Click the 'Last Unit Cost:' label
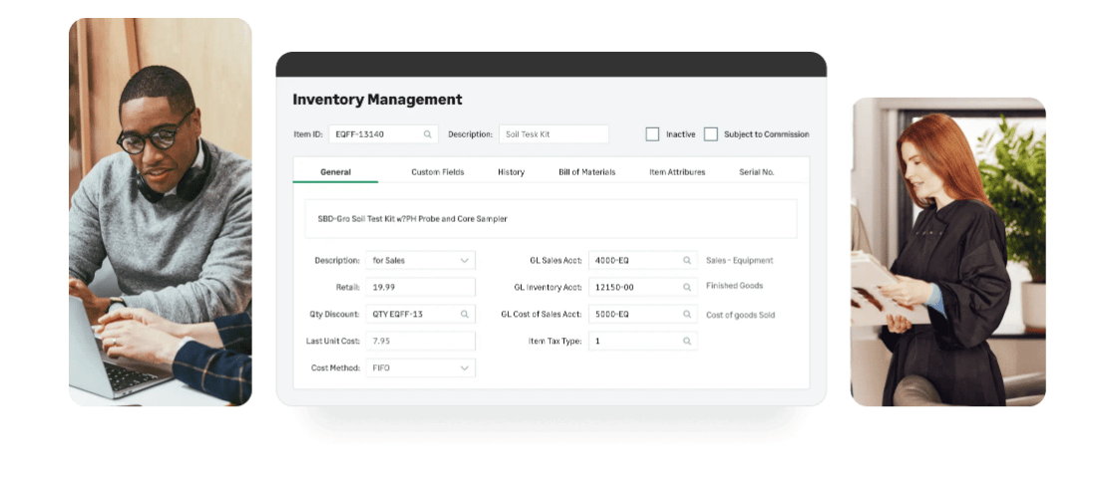The height and width of the screenshot is (481, 1103). click(333, 342)
